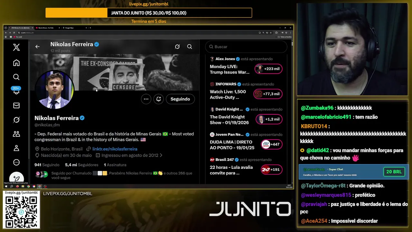Open followers you know list (Chumaludo)
The image size is (412, 232).
point(113,175)
